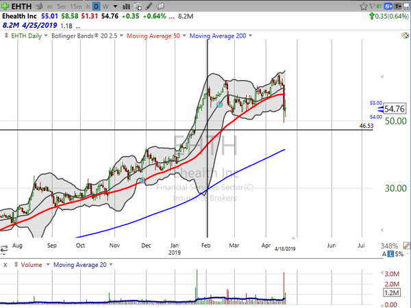
Task: Click the cyan earnings marker on the price line near December
Action: tap(142, 181)
